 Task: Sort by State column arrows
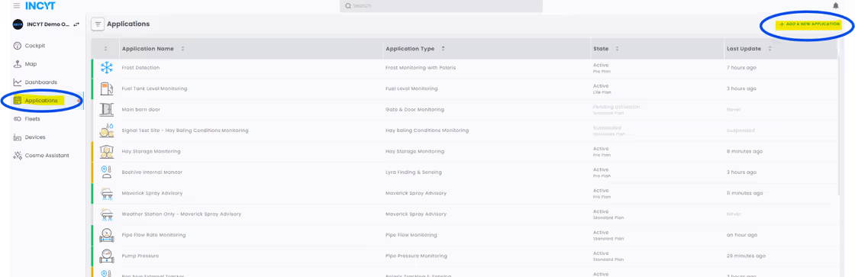(x=618, y=49)
